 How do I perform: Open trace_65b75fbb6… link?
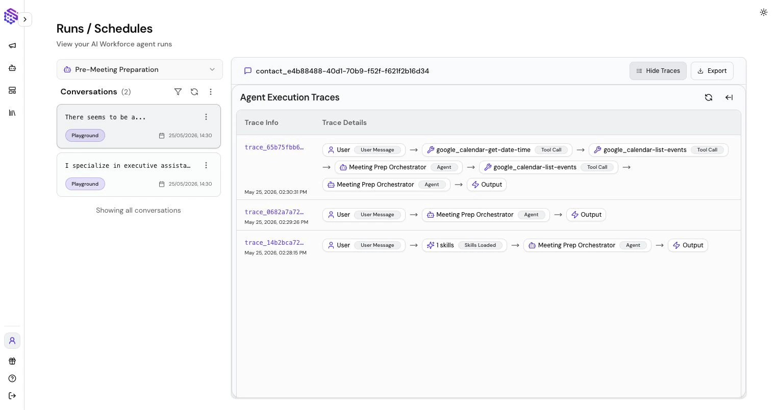pyautogui.click(x=274, y=147)
